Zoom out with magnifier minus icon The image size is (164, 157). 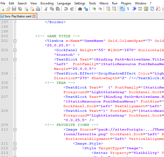100,9
